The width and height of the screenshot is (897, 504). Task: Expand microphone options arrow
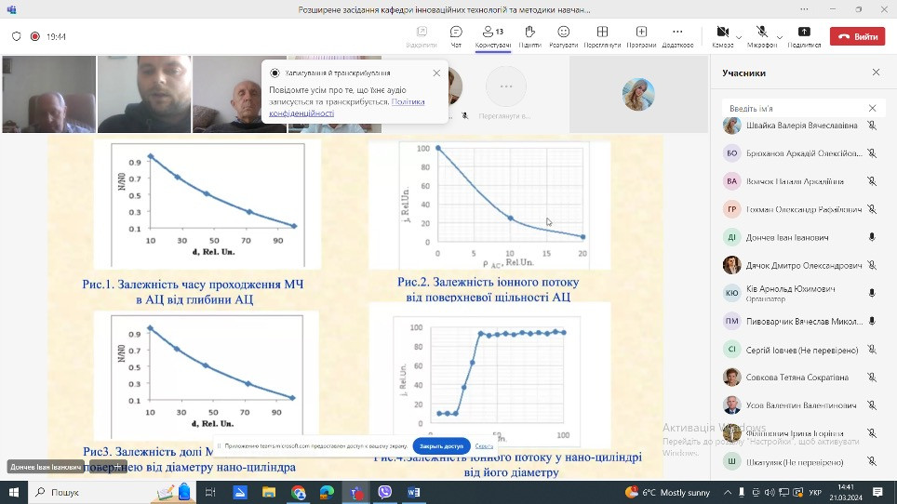click(780, 38)
